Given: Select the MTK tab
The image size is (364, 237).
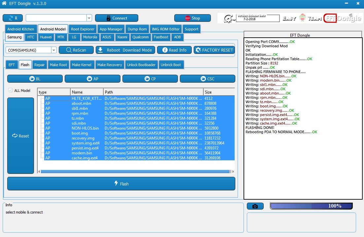Looking at the screenshot, I should 61,37.
